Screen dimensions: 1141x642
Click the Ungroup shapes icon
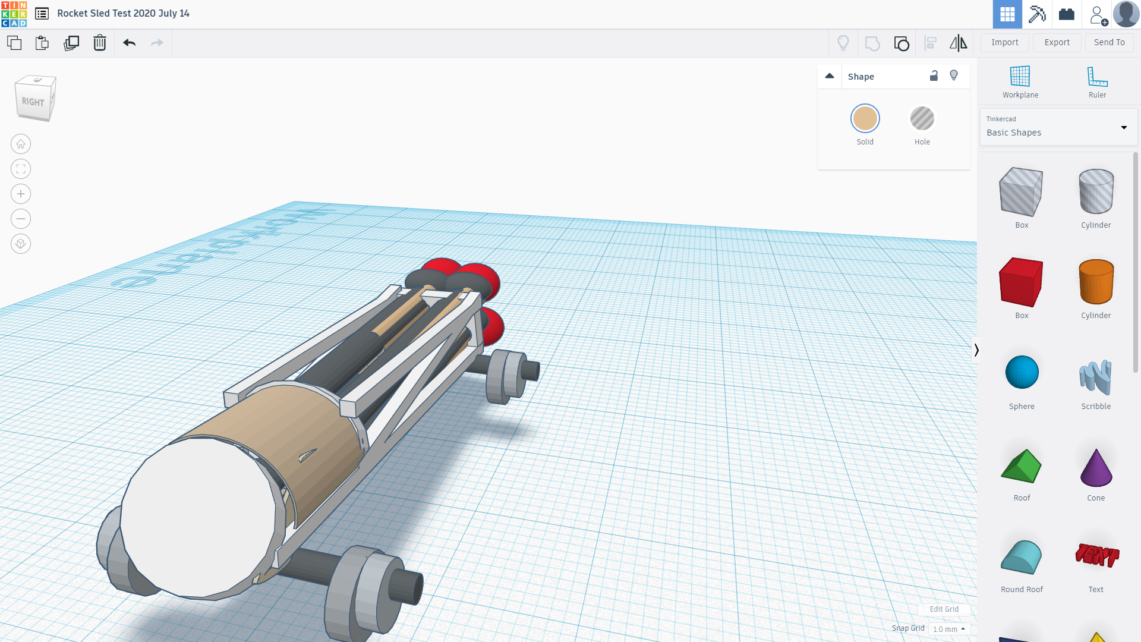(x=902, y=43)
